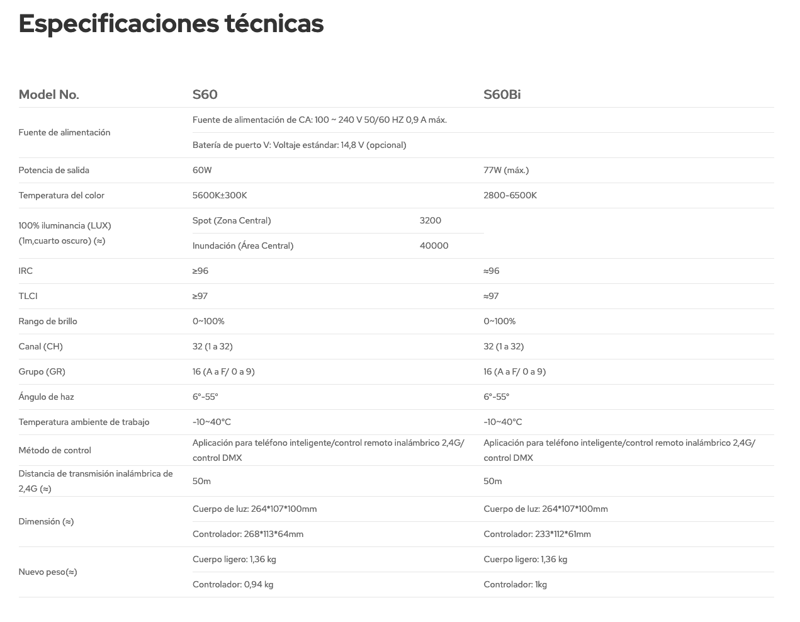Select the 5600K±300K color temperature value

(x=220, y=195)
